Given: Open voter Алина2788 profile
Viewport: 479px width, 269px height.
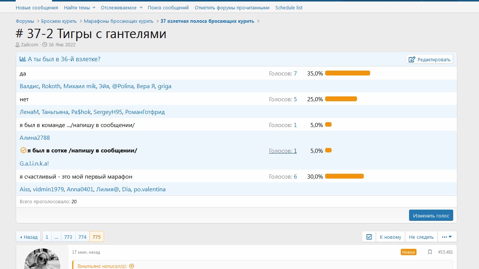Looking at the screenshot, I should tap(35, 138).
